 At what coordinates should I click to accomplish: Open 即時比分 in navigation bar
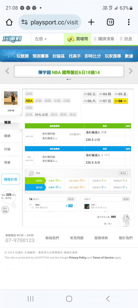93,56
